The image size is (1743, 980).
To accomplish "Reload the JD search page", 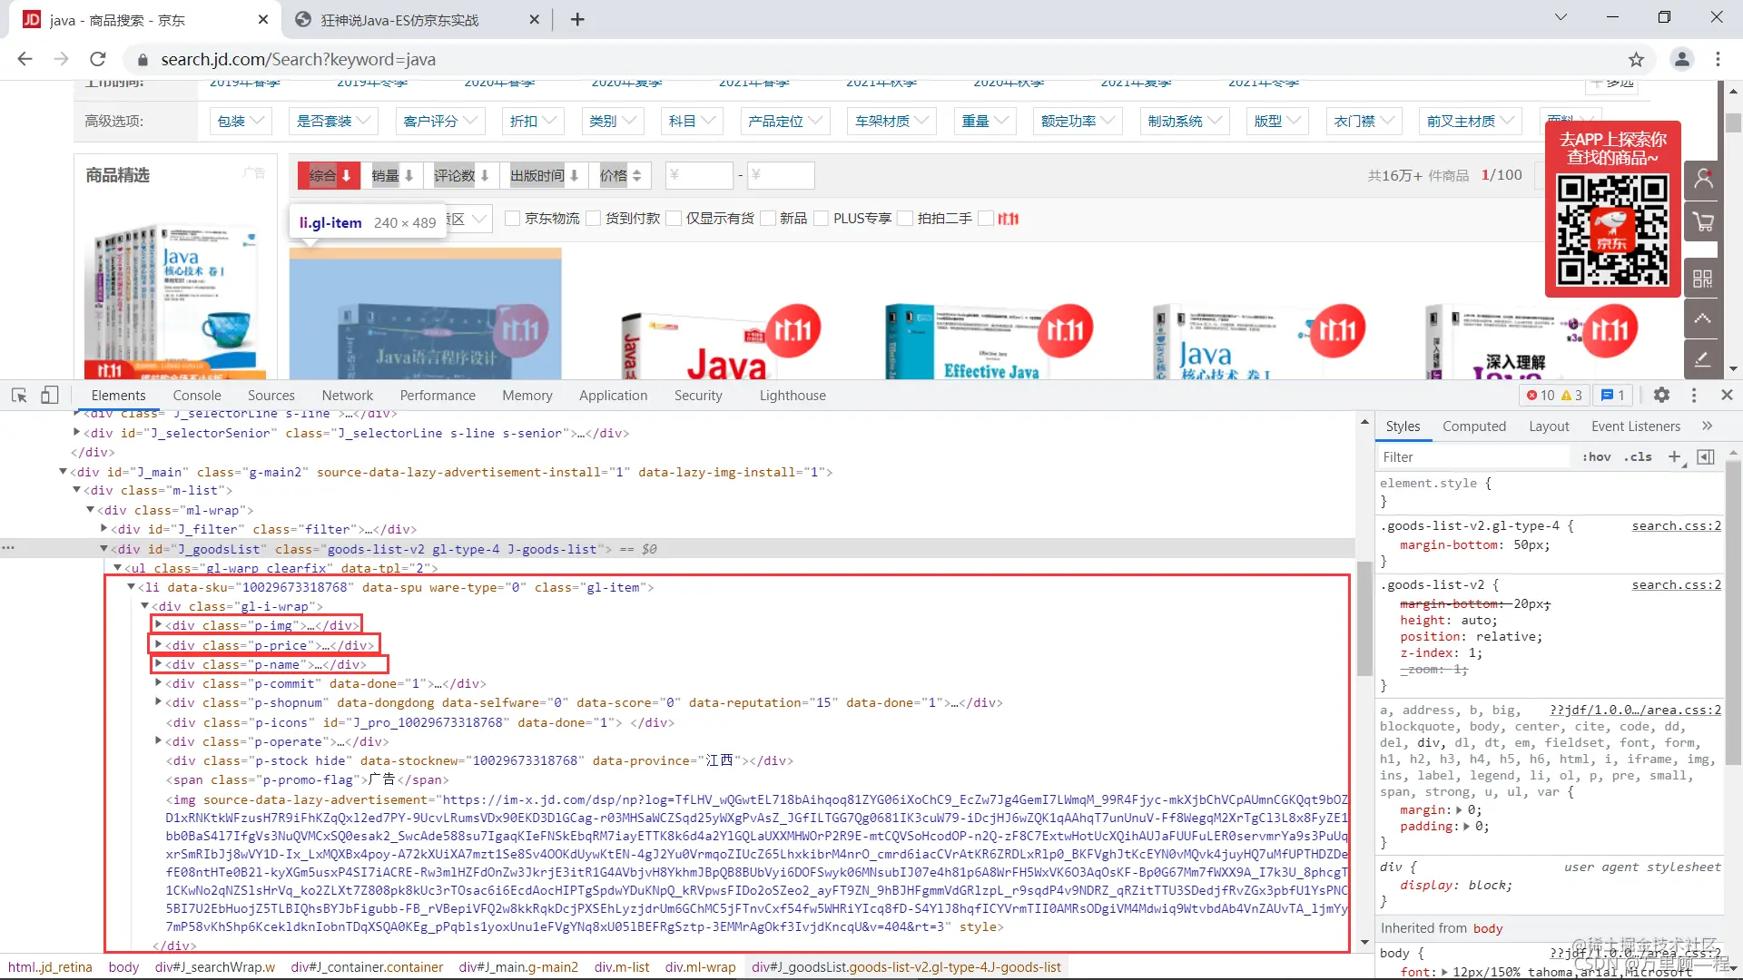I will tap(98, 59).
